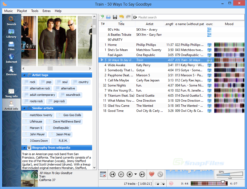Open the stop button dropdown arrow

point(135,174)
